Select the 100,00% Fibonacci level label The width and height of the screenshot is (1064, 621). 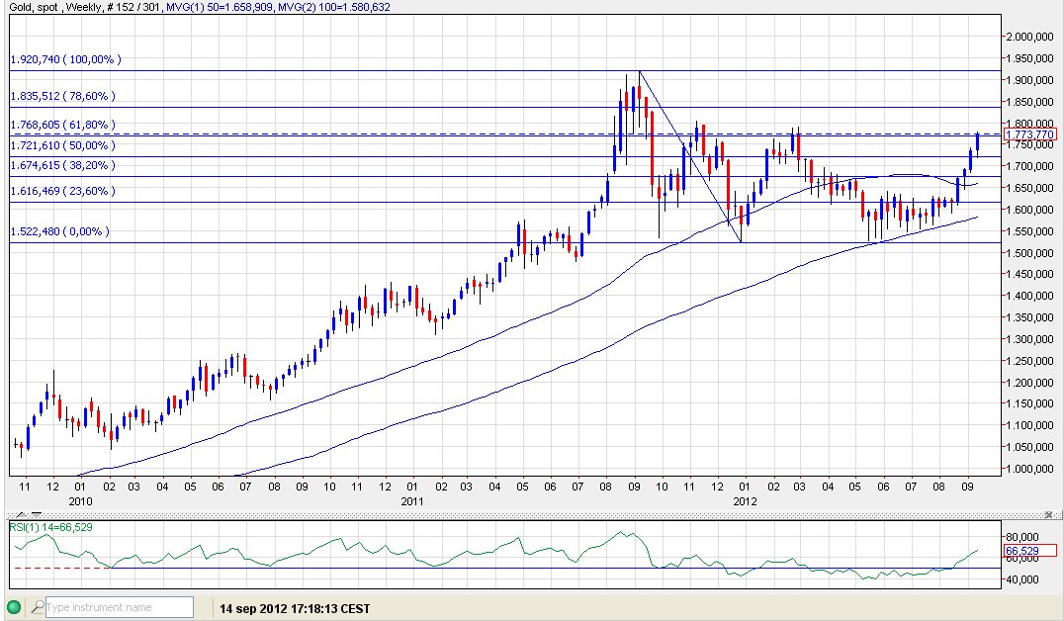coord(66,59)
